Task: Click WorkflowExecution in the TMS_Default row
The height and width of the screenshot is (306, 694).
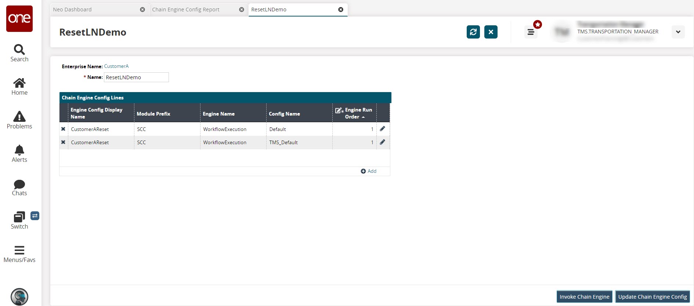Action: [x=225, y=142]
